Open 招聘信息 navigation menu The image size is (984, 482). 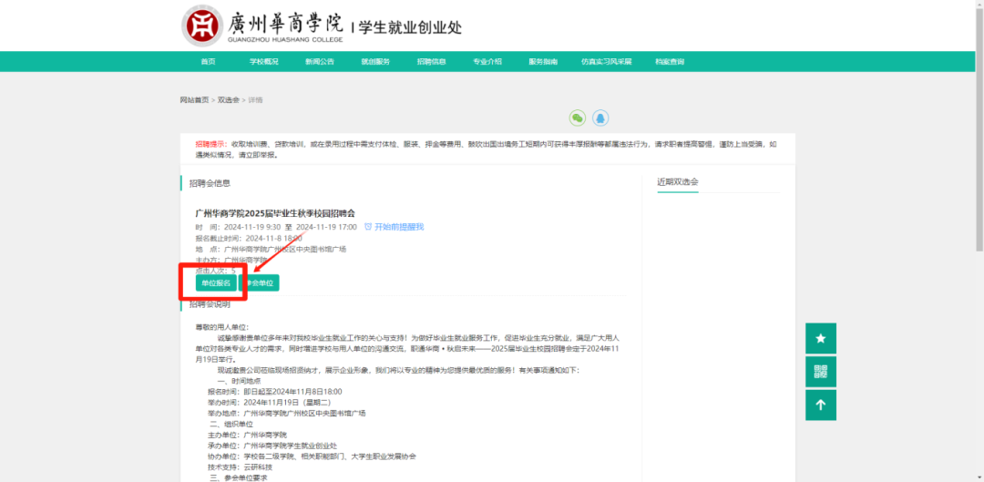(x=431, y=62)
